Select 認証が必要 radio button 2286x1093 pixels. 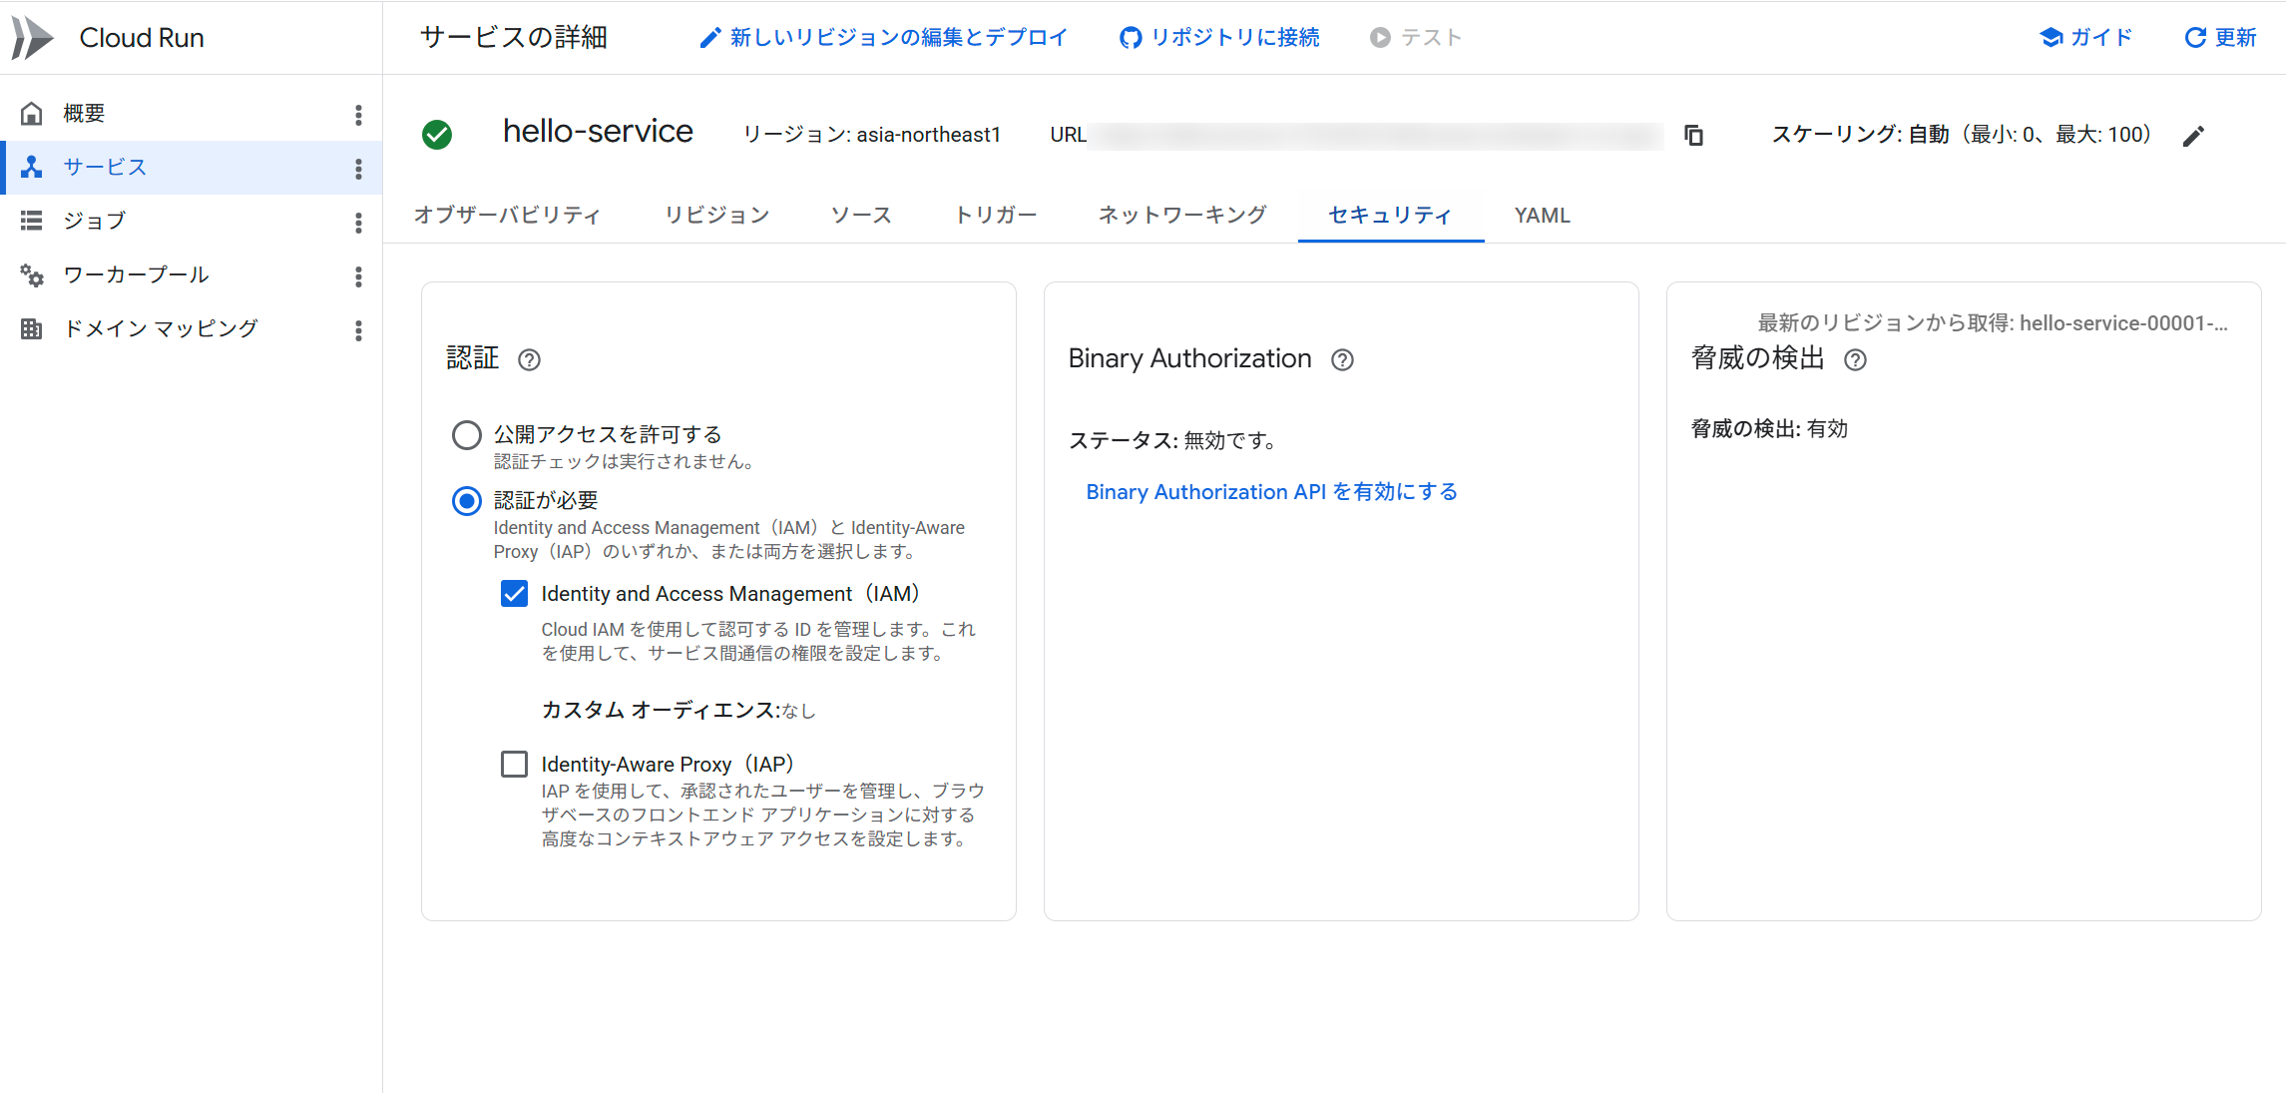pos(467,501)
